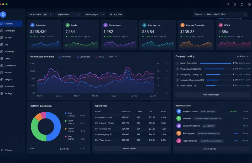Screen dimensions: 252x163
Task: Click the plus icon in Add filter
Action: pos(111,14)
